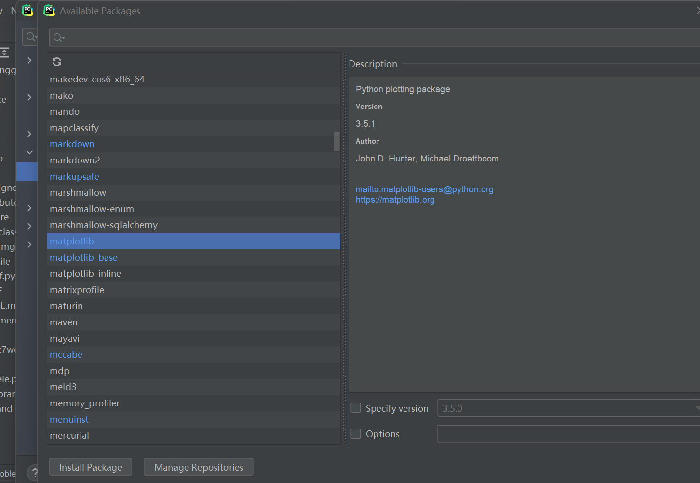Click the Options text field
Viewport: 700px width, 483px height.
click(568, 433)
